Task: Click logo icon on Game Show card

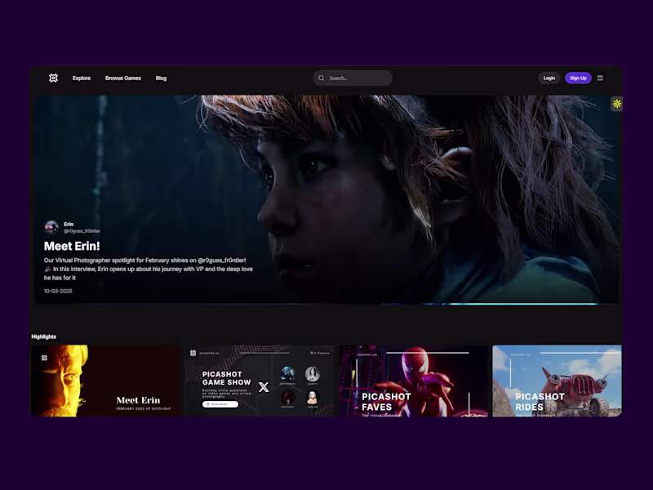Action: (193, 353)
